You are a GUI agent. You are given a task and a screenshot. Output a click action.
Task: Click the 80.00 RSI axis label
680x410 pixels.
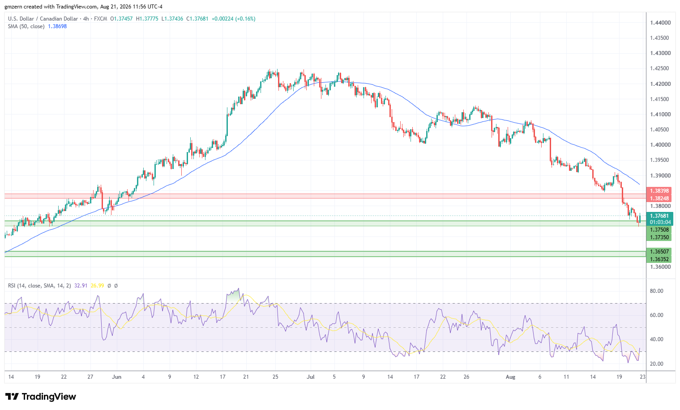point(657,291)
